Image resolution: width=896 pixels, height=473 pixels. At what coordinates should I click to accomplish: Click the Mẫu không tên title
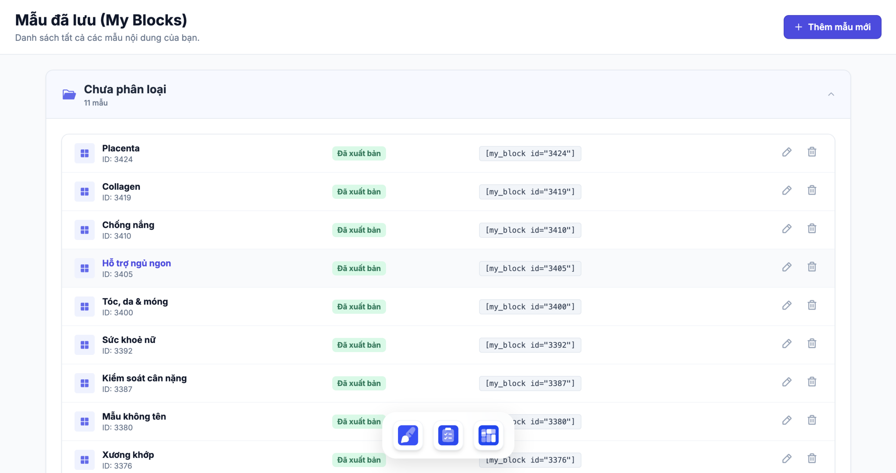(134, 416)
